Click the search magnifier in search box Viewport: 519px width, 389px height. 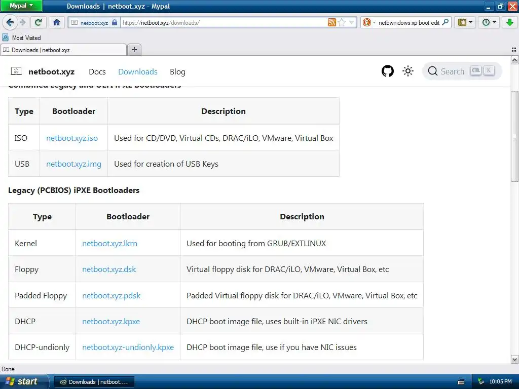pyautogui.click(x=446, y=22)
